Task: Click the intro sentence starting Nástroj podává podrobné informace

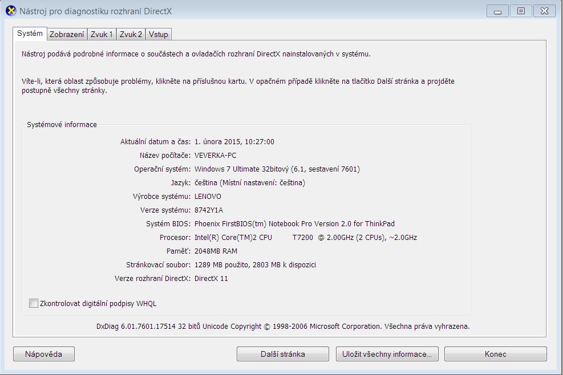Action: 196,54
